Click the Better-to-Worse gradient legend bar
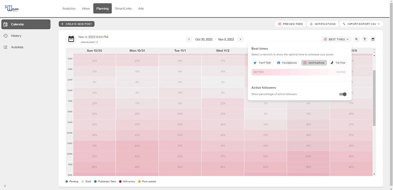This screenshot has width=393, height=190. (x=300, y=72)
